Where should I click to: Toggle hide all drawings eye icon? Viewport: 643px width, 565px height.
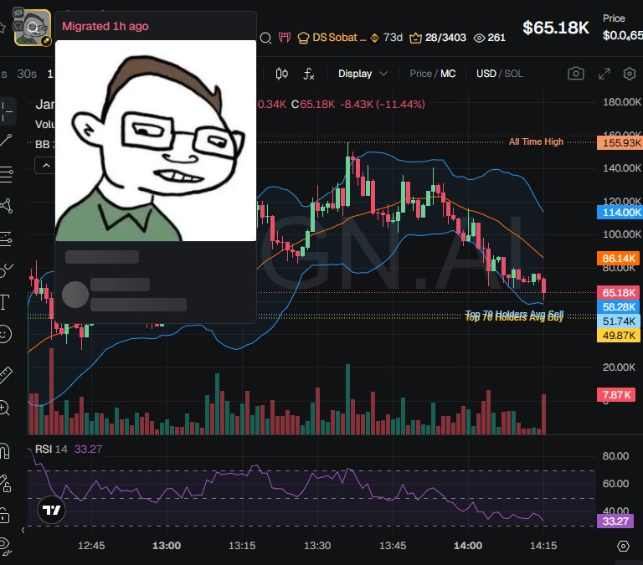pos(4,546)
